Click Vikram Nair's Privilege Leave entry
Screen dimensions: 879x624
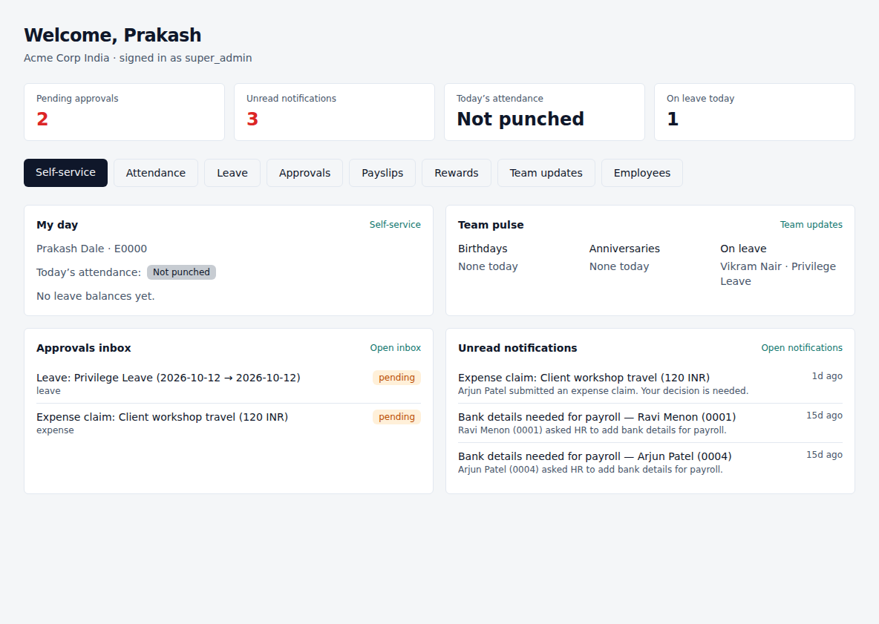pos(778,274)
